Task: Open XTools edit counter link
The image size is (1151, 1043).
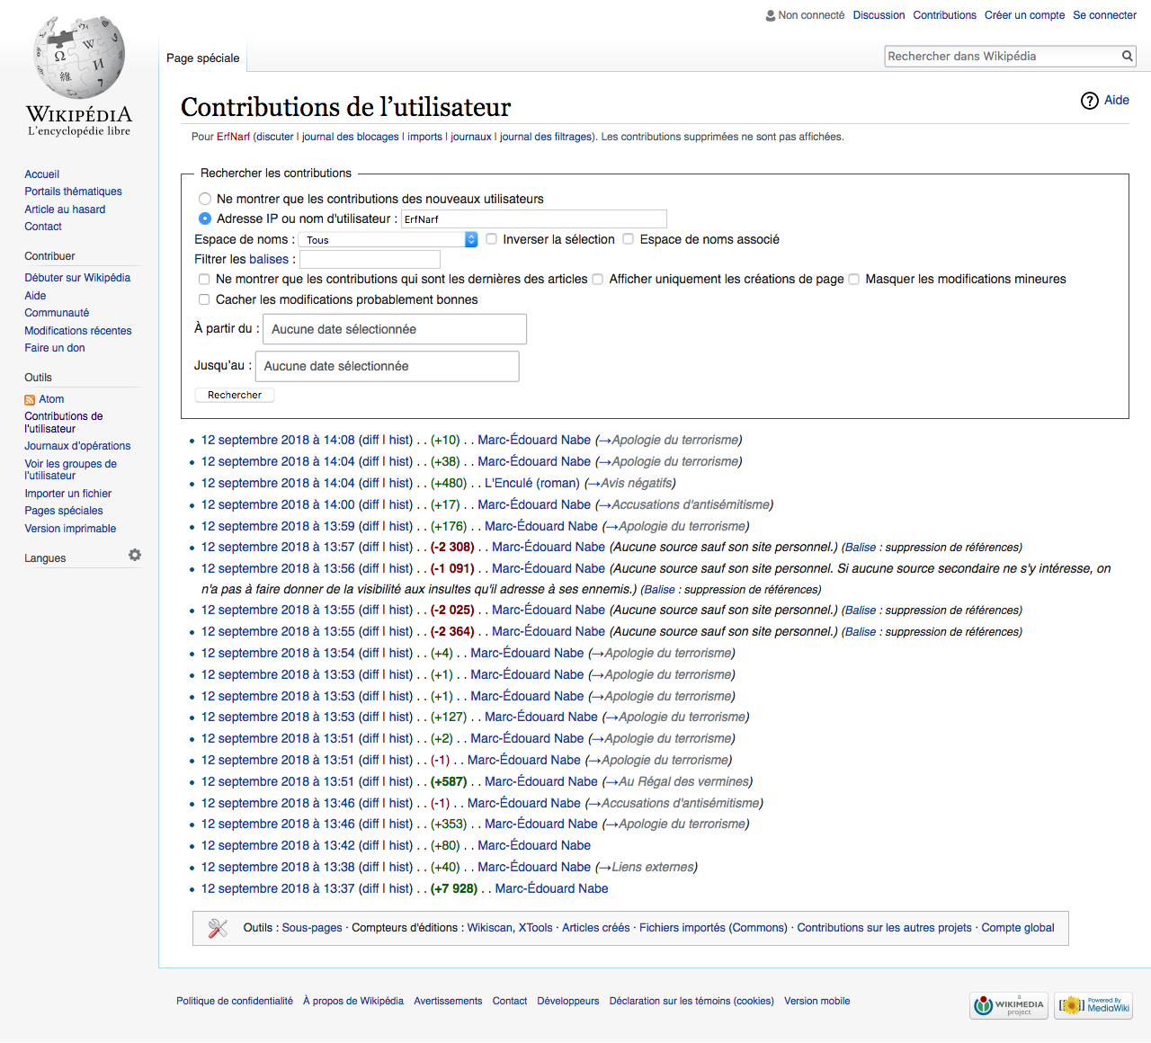Action: tap(535, 928)
